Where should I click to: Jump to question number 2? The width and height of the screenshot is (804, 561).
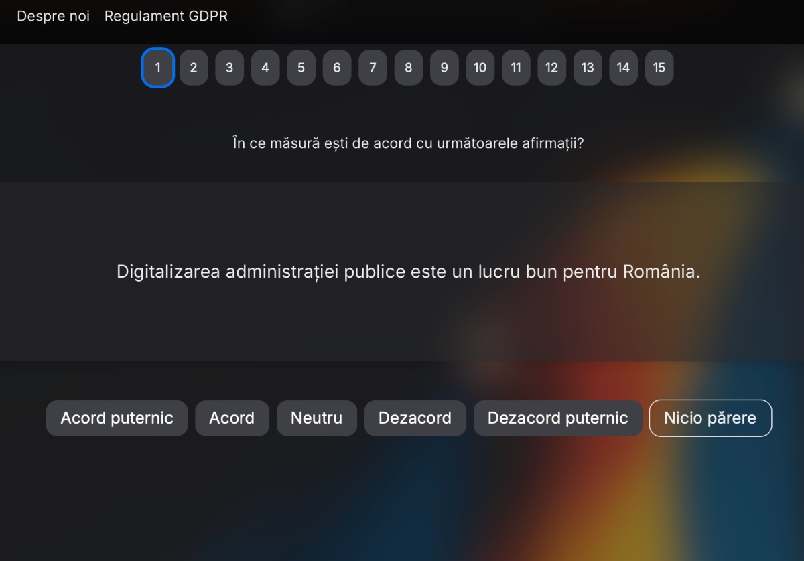(194, 68)
